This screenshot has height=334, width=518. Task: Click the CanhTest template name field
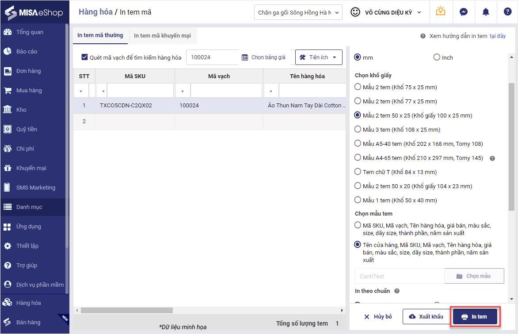(400, 276)
